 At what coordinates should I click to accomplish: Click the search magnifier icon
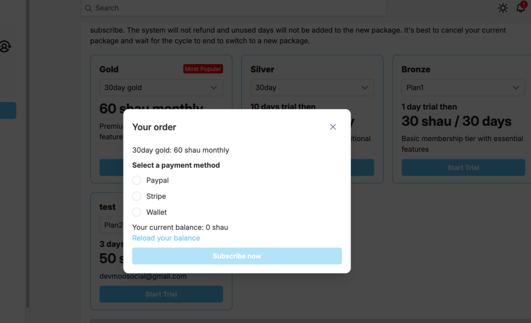pyautogui.click(x=88, y=8)
